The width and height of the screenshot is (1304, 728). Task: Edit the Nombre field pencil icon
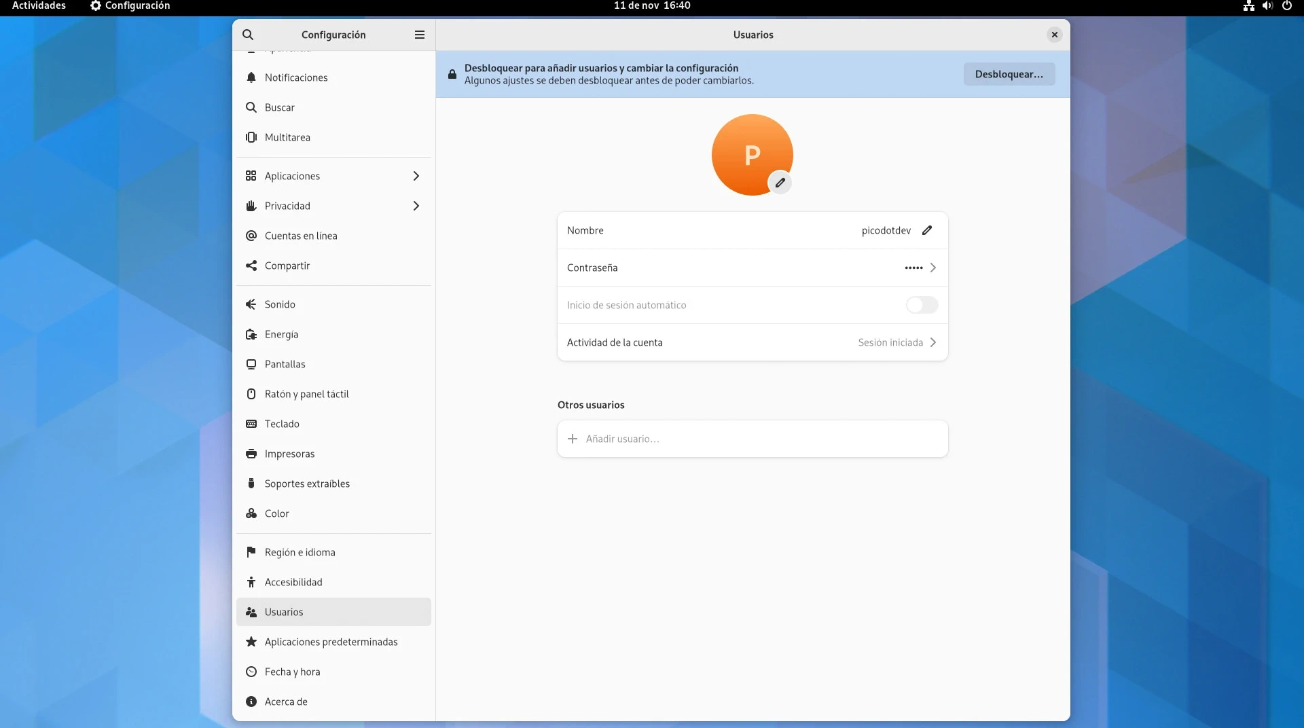(x=927, y=230)
